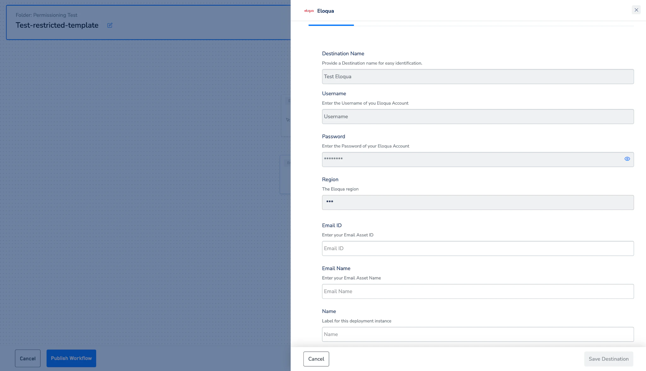The width and height of the screenshot is (646, 371).
Task: Click the edit pencil icon beside Test-restricted-template
Action: (x=110, y=25)
